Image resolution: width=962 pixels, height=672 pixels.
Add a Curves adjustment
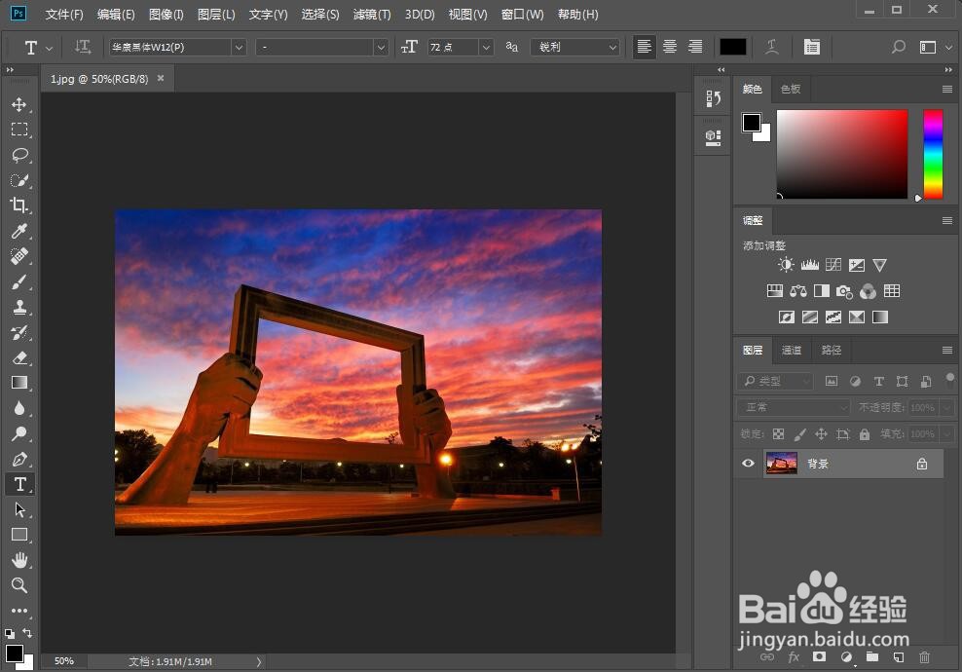(x=833, y=265)
